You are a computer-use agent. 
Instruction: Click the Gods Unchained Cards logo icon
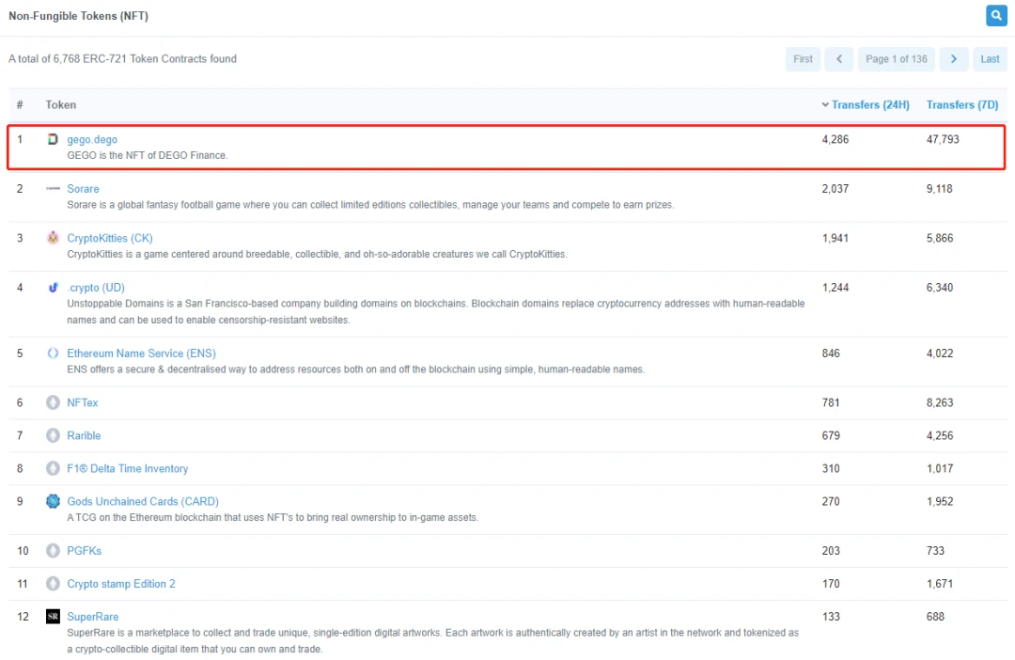tap(53, 501)
